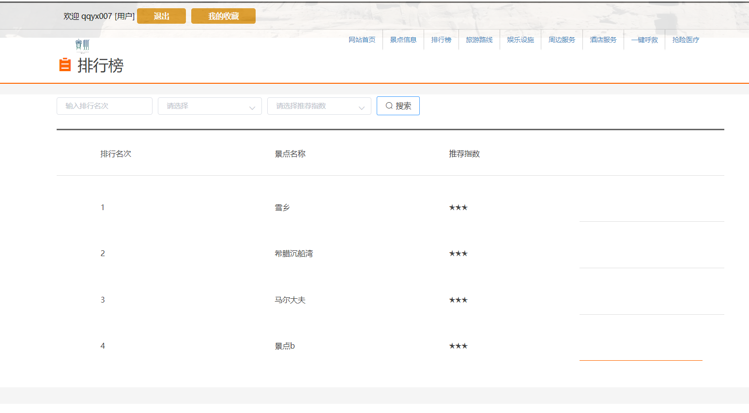Image resolution: width=749 pixels, height=413 pixels.
Task: Click the 欢迎 qqyx007 [用户] greeting text
Action: (99, 16)
